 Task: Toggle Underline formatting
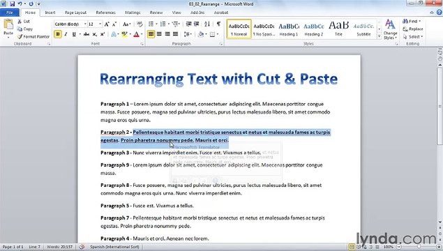74,34
